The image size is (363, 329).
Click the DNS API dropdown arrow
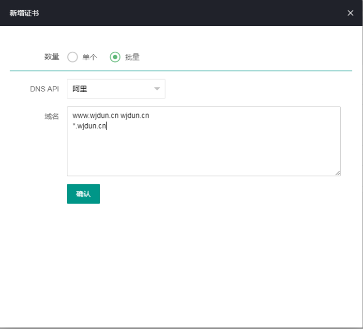coord(157,89)
